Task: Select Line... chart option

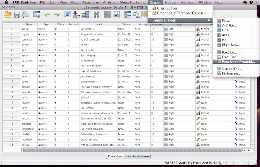Action: click(x=236, y=30)
